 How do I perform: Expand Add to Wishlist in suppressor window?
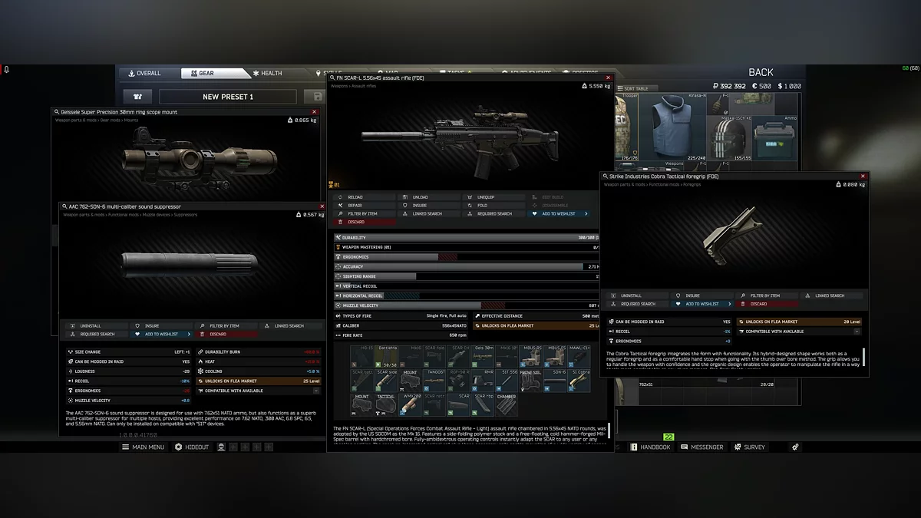pos(190,334)
